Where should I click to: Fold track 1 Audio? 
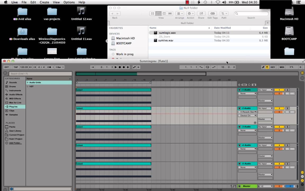239,90
